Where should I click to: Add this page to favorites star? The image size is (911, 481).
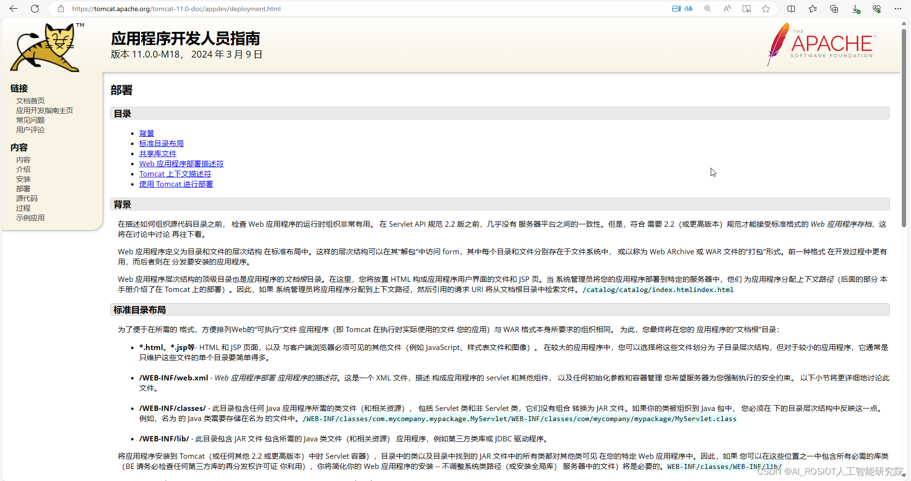pyautogui.click(x=766, y=9)
